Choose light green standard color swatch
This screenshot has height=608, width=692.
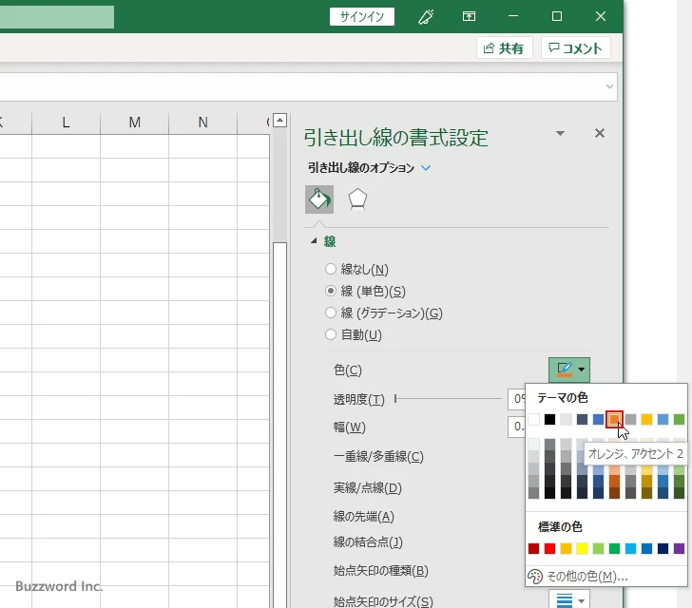click(x=598, y=548)
